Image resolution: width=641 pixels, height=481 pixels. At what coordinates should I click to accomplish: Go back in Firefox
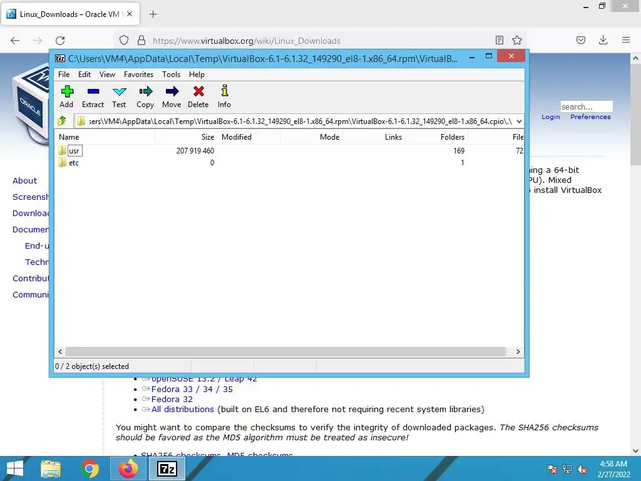point(15,41)
